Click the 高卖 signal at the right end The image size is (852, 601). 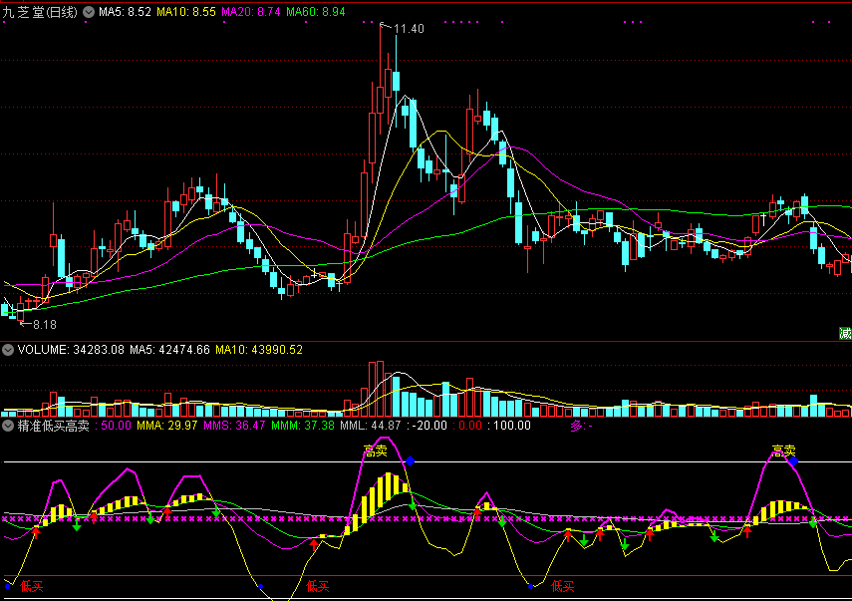click(x=783, y=451)
